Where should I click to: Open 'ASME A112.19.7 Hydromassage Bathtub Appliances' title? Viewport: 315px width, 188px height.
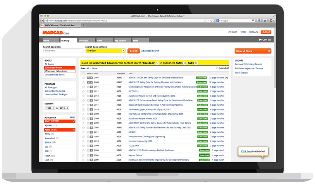coord(151,150)
